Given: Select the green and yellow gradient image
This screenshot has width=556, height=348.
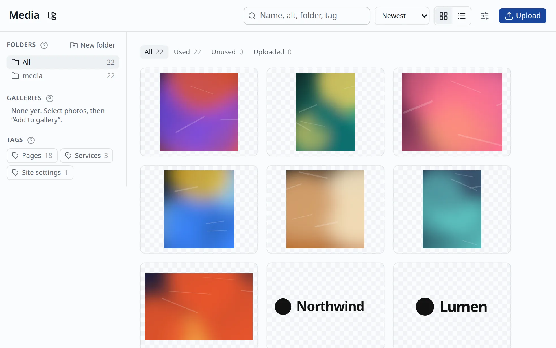Looking at the screenshot, I should (x=325, y=112).
